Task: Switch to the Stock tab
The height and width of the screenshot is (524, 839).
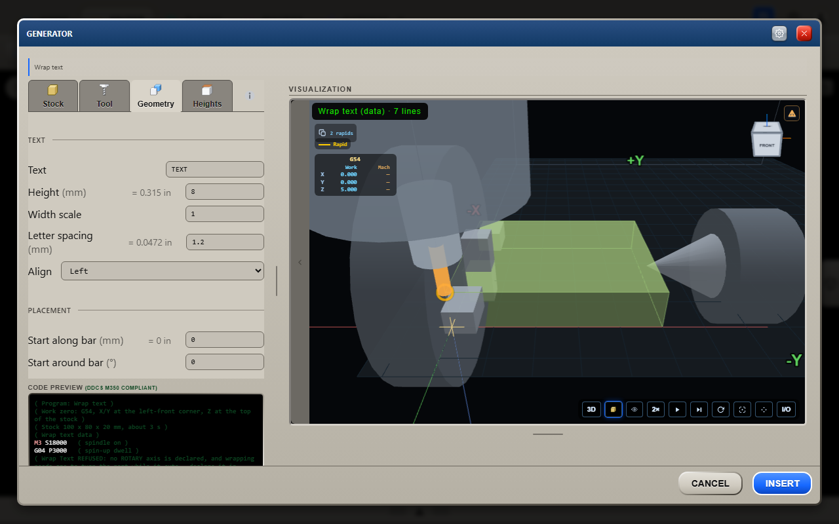Action: [x=53, y=96]
